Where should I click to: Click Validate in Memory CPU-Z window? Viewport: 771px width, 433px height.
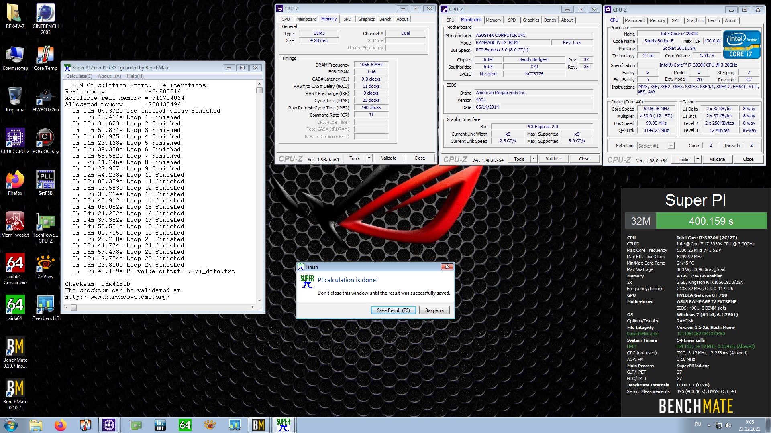pyautogui.click(x=389, y=158)
